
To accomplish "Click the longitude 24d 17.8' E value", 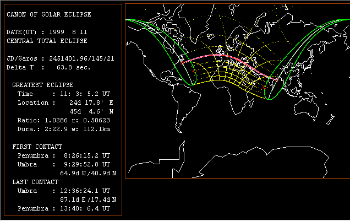I will 91,103.
